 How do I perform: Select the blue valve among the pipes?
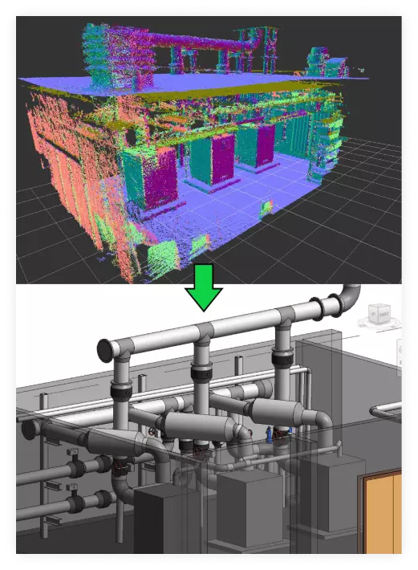pos(269,434)
